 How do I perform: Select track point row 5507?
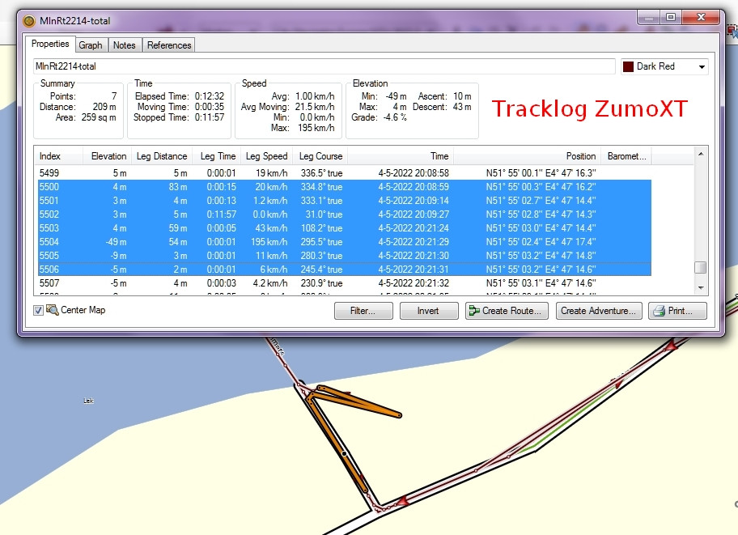tap(344, 283)
